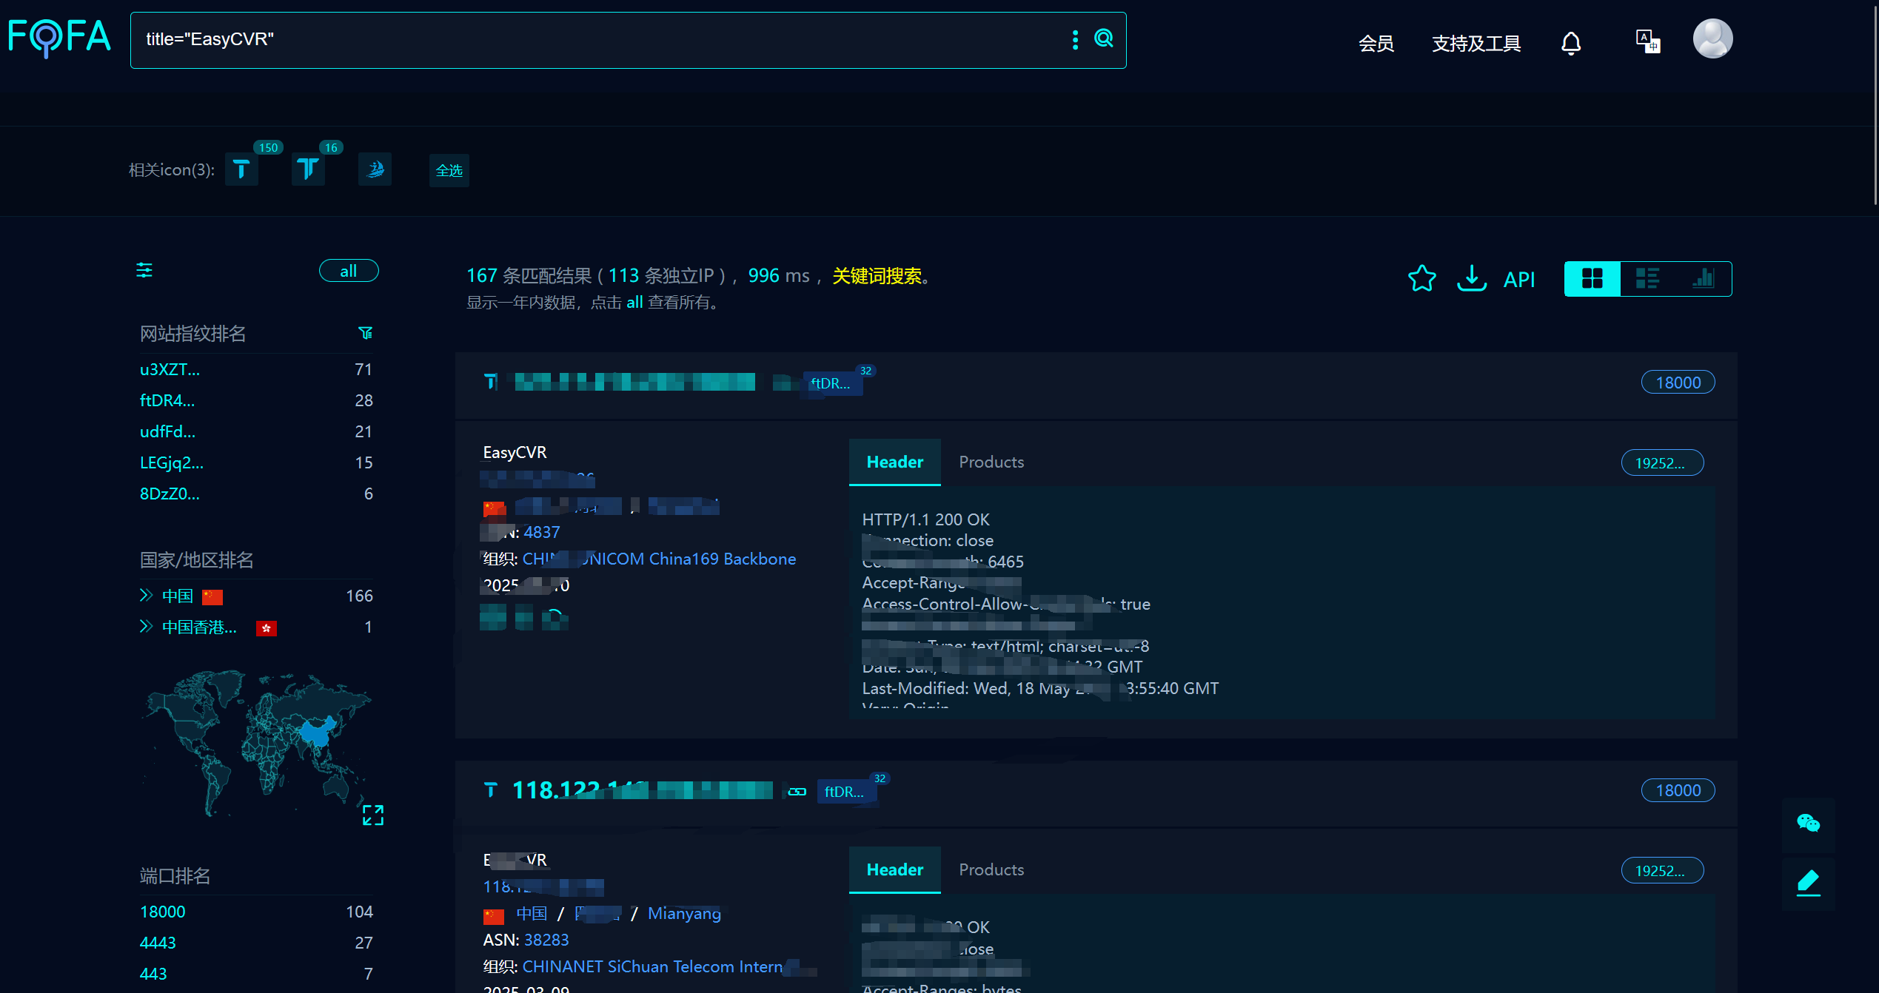Click the feedback pencil floating icon
1879x993 pixels.
(x=1808, y=882)
